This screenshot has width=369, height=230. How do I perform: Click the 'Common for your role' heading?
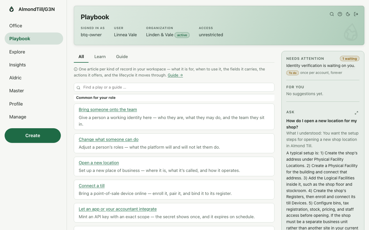point(96,98)
